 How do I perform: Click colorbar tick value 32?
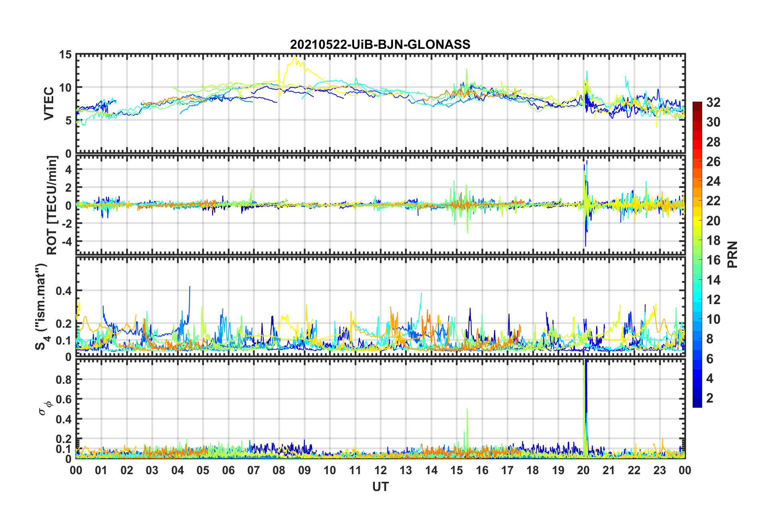point(713,102)
